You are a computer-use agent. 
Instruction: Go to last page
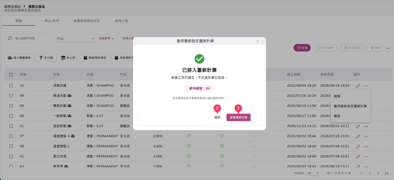tap(386, 173)
